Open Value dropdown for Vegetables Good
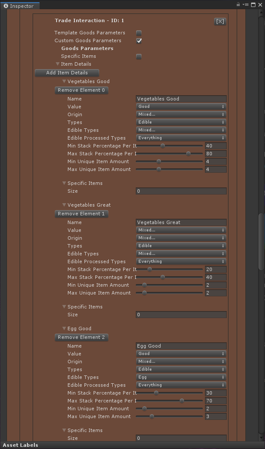 coord(181,107)
